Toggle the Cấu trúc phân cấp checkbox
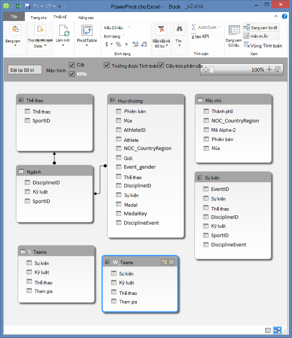This screenshot has height=338, width=292. coord(161,65)
